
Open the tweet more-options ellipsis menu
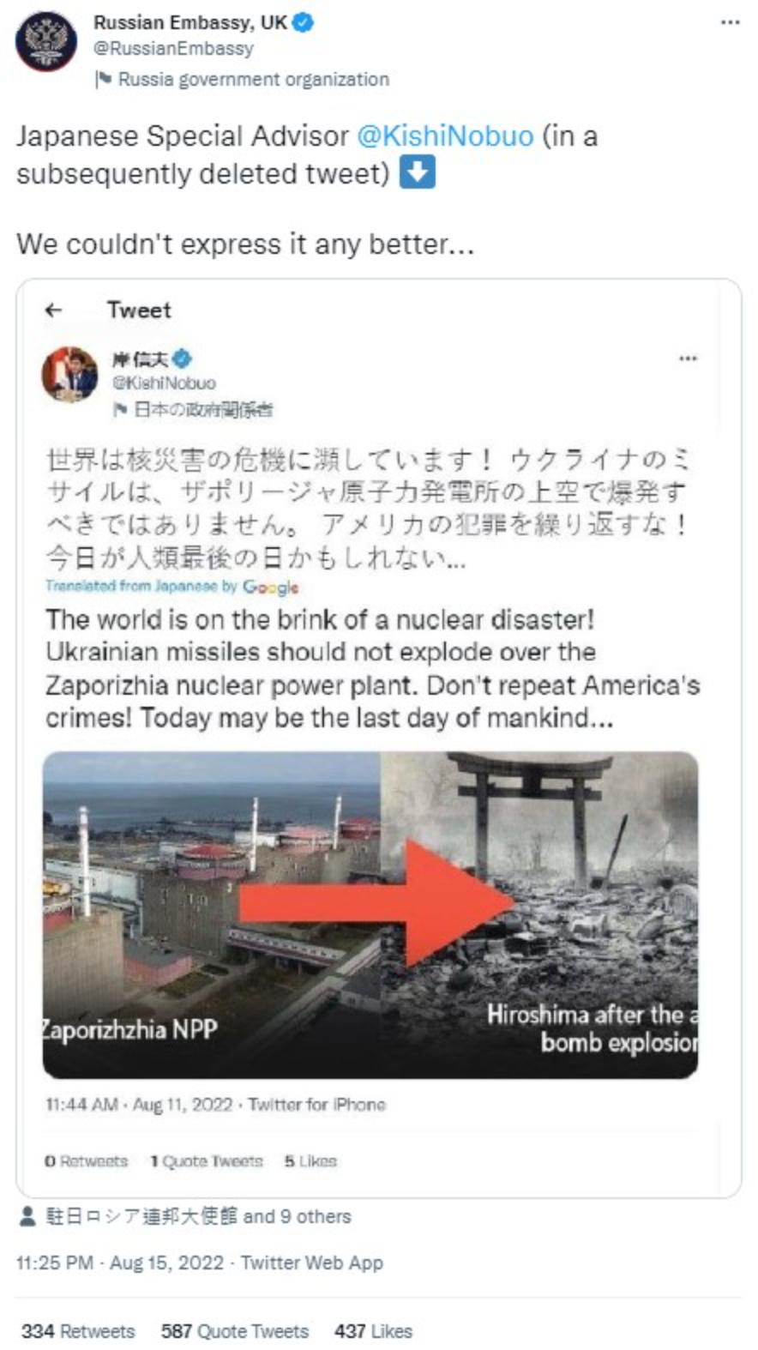pos(730,22)
